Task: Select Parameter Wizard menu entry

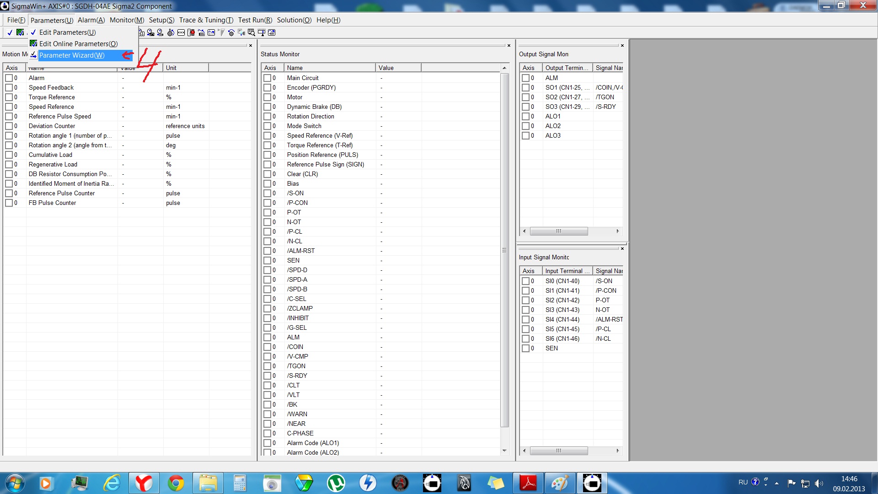Action: 72,55
